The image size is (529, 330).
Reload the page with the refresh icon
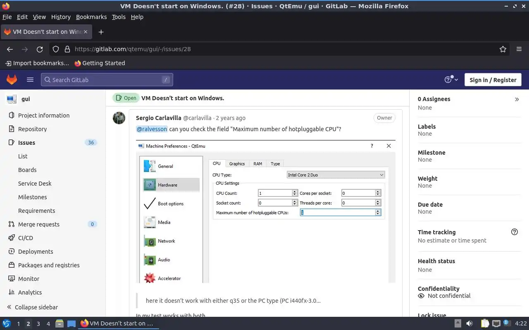click(x=40, y=49)
